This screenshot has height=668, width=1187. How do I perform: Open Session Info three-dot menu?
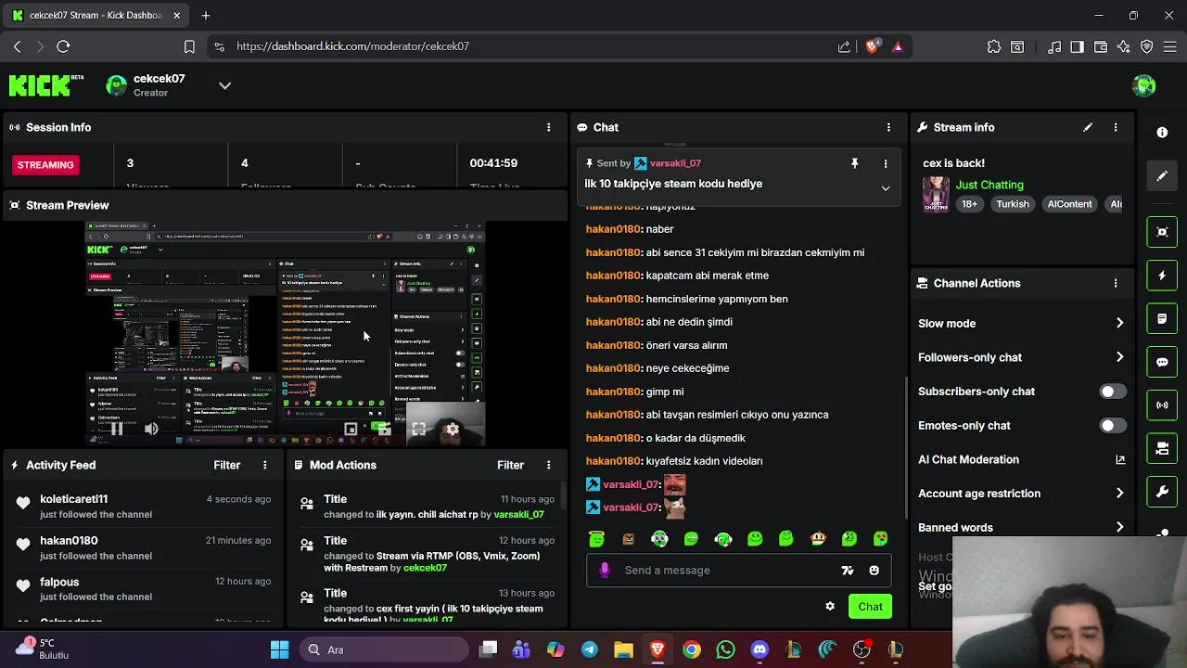point(548,127)
